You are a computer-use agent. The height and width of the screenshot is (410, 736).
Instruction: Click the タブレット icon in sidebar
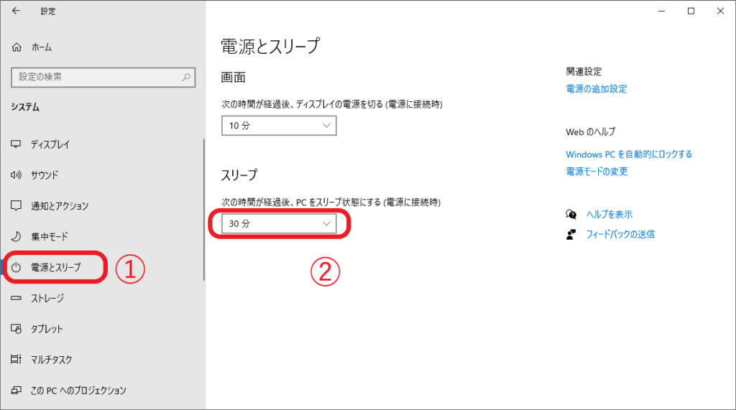point(17,329)
